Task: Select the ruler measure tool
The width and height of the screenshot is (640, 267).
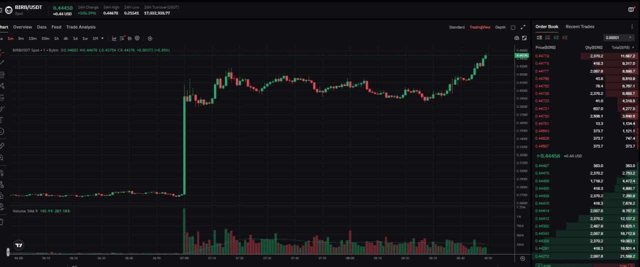Action: tap(1, 146)
